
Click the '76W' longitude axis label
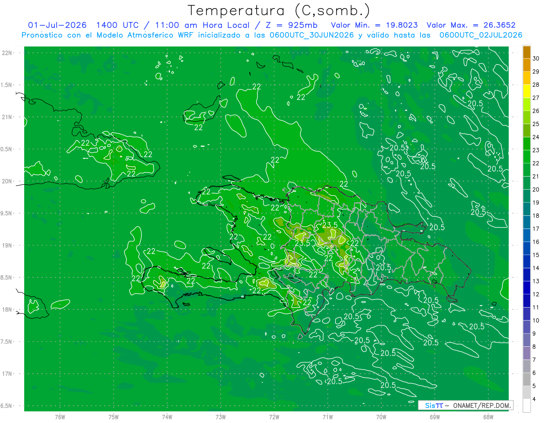point(60,417)
